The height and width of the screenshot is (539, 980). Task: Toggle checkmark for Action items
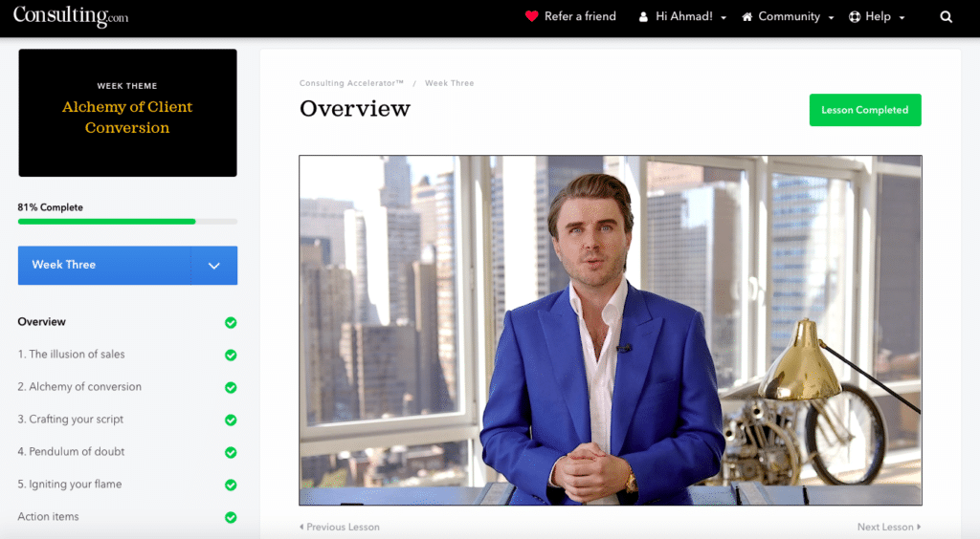[x=231, y=517]
